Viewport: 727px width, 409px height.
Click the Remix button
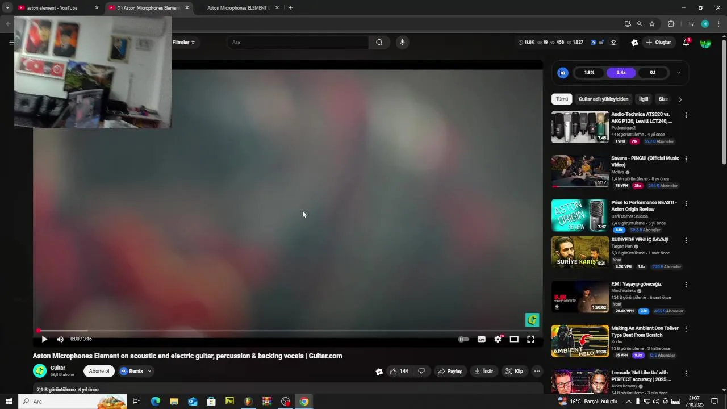click(x=132, y=371)
